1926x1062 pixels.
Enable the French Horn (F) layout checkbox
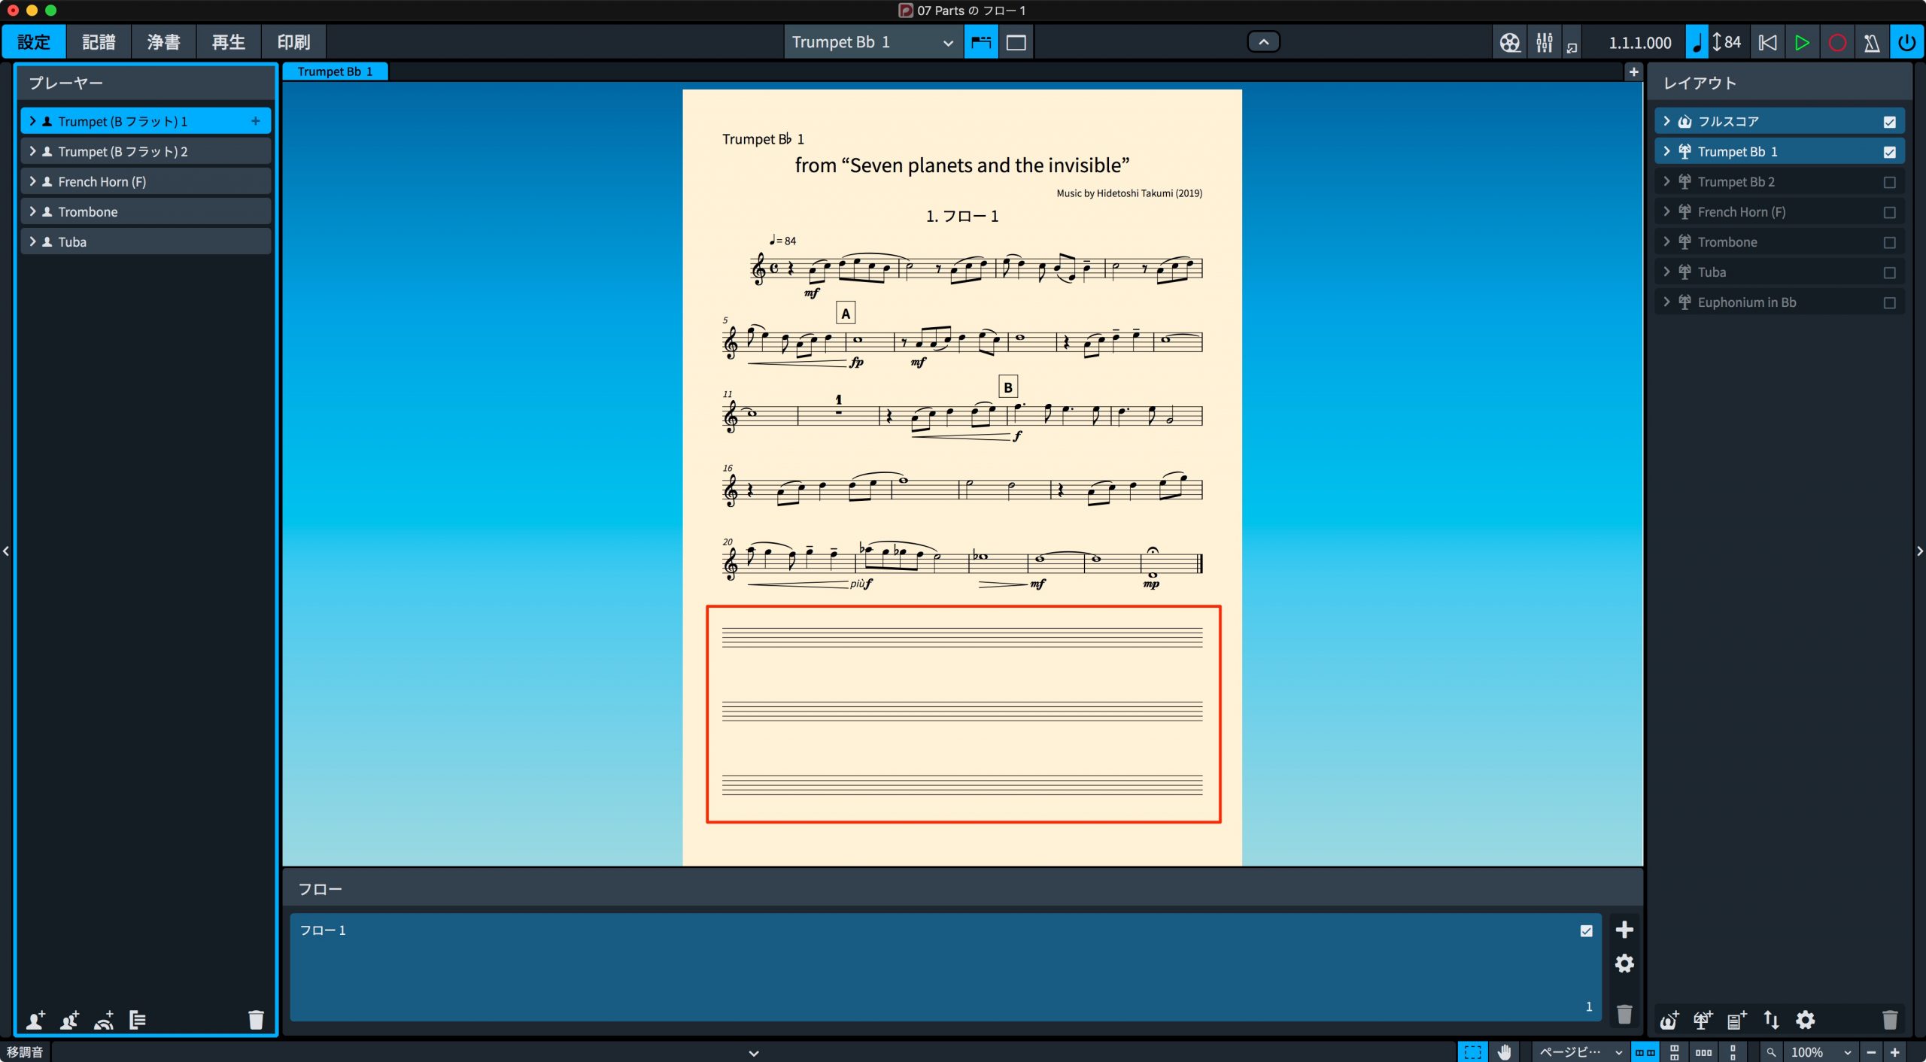[x=1889, y=212]
